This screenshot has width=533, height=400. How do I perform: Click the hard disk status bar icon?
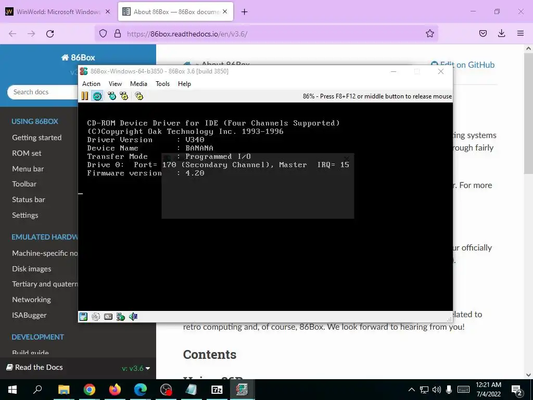click(x=108, y=317)
